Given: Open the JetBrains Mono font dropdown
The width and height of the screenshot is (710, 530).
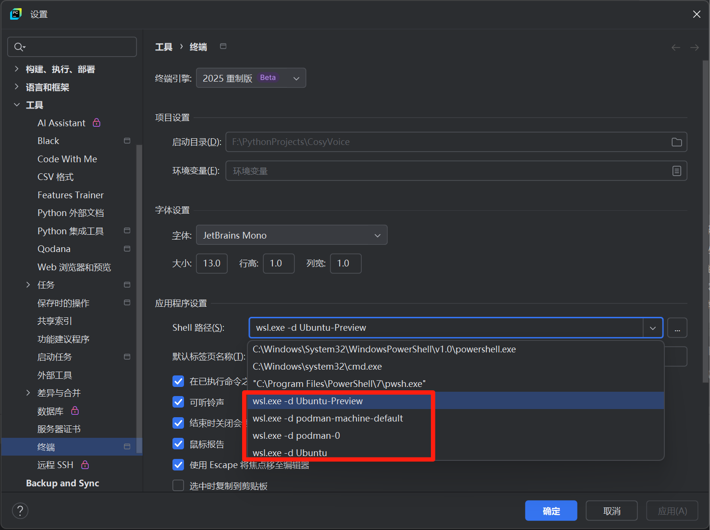Looking at the screenshot, I should coord(292,235).
